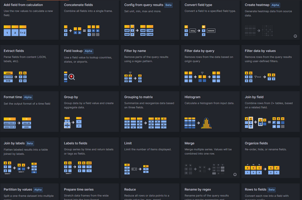Click the Config from query results illustration

click(x=139, y=31)
